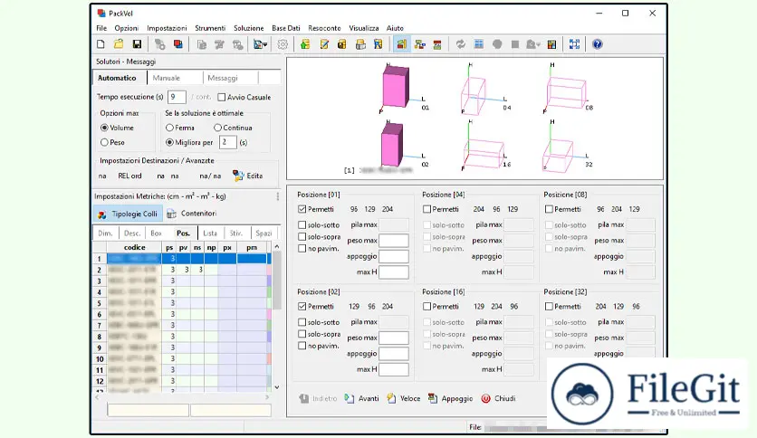Viewport: 757px width, 438px height.
Task: Open the Lista tab
Action: [x=210, y=233]
